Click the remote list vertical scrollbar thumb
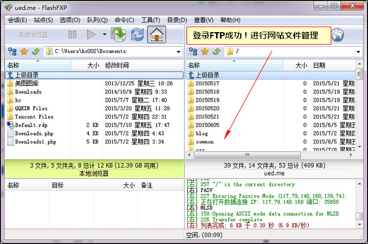This screenshot has height=244, width=368. [359, 75]
